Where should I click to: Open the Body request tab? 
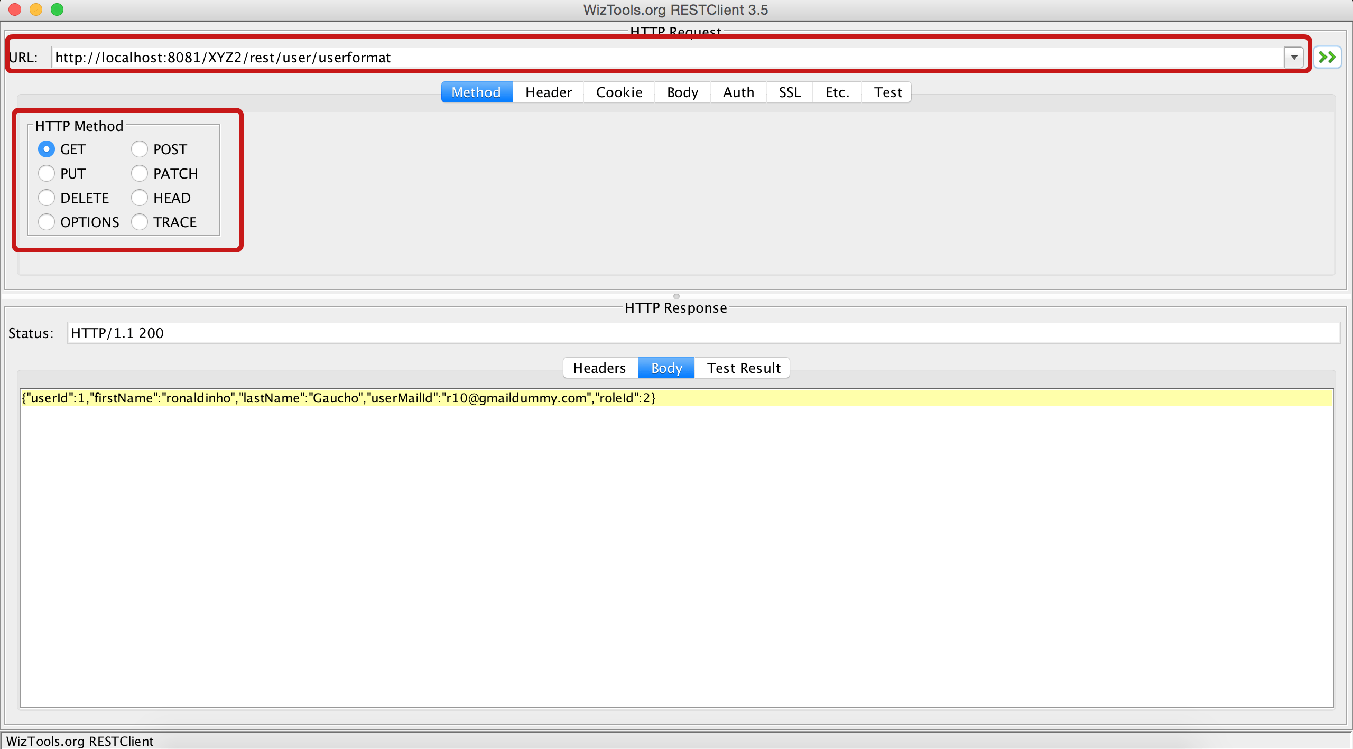681,92
